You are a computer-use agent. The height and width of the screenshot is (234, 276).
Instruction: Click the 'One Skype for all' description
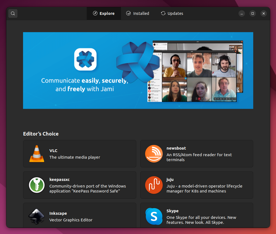click(201, 220)
